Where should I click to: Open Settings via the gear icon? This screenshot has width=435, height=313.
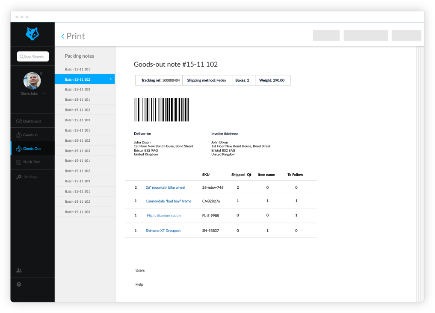click(x=19, y=177)
